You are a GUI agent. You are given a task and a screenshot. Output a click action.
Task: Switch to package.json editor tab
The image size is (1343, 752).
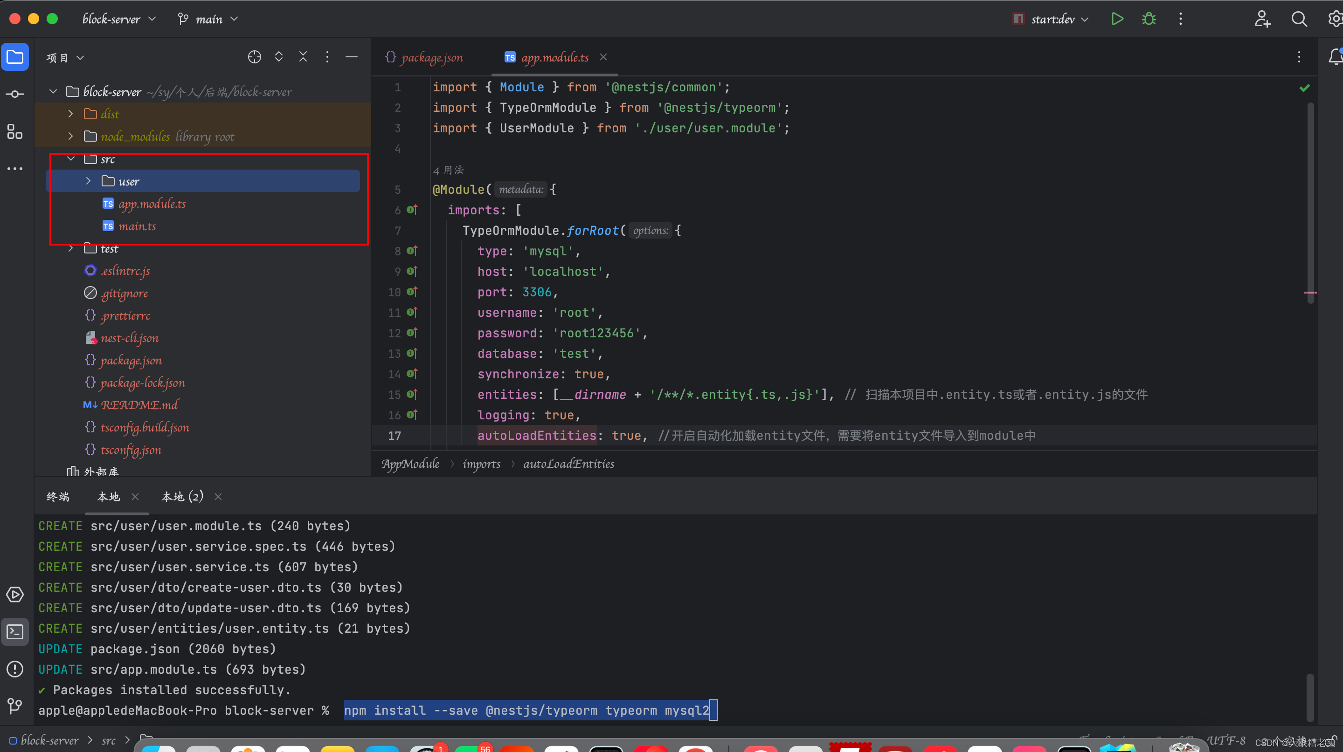(x=424, y=57)
